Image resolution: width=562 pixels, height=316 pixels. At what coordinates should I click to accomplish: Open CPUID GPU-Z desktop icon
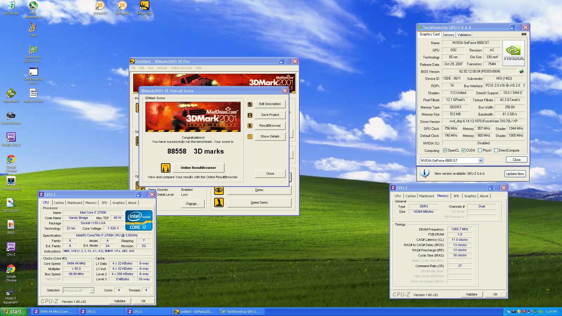coord(11,140)
